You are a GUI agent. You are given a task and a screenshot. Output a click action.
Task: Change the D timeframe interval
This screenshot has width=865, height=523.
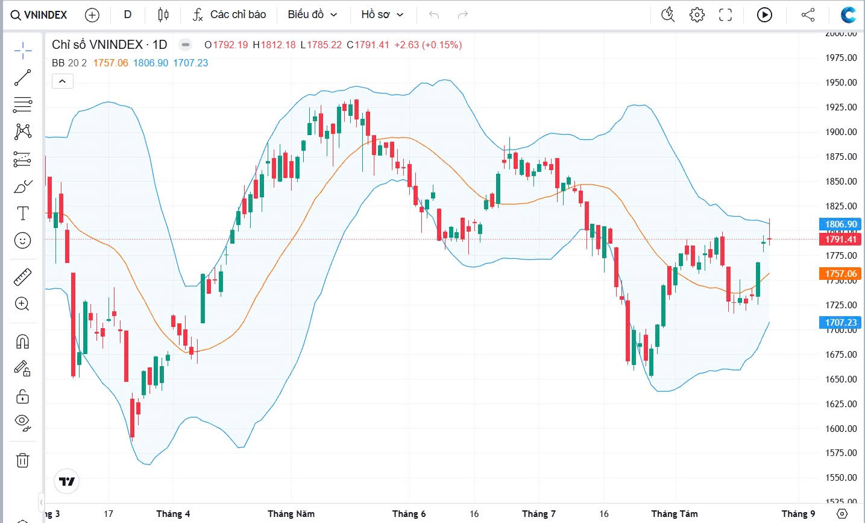[128, 14]
